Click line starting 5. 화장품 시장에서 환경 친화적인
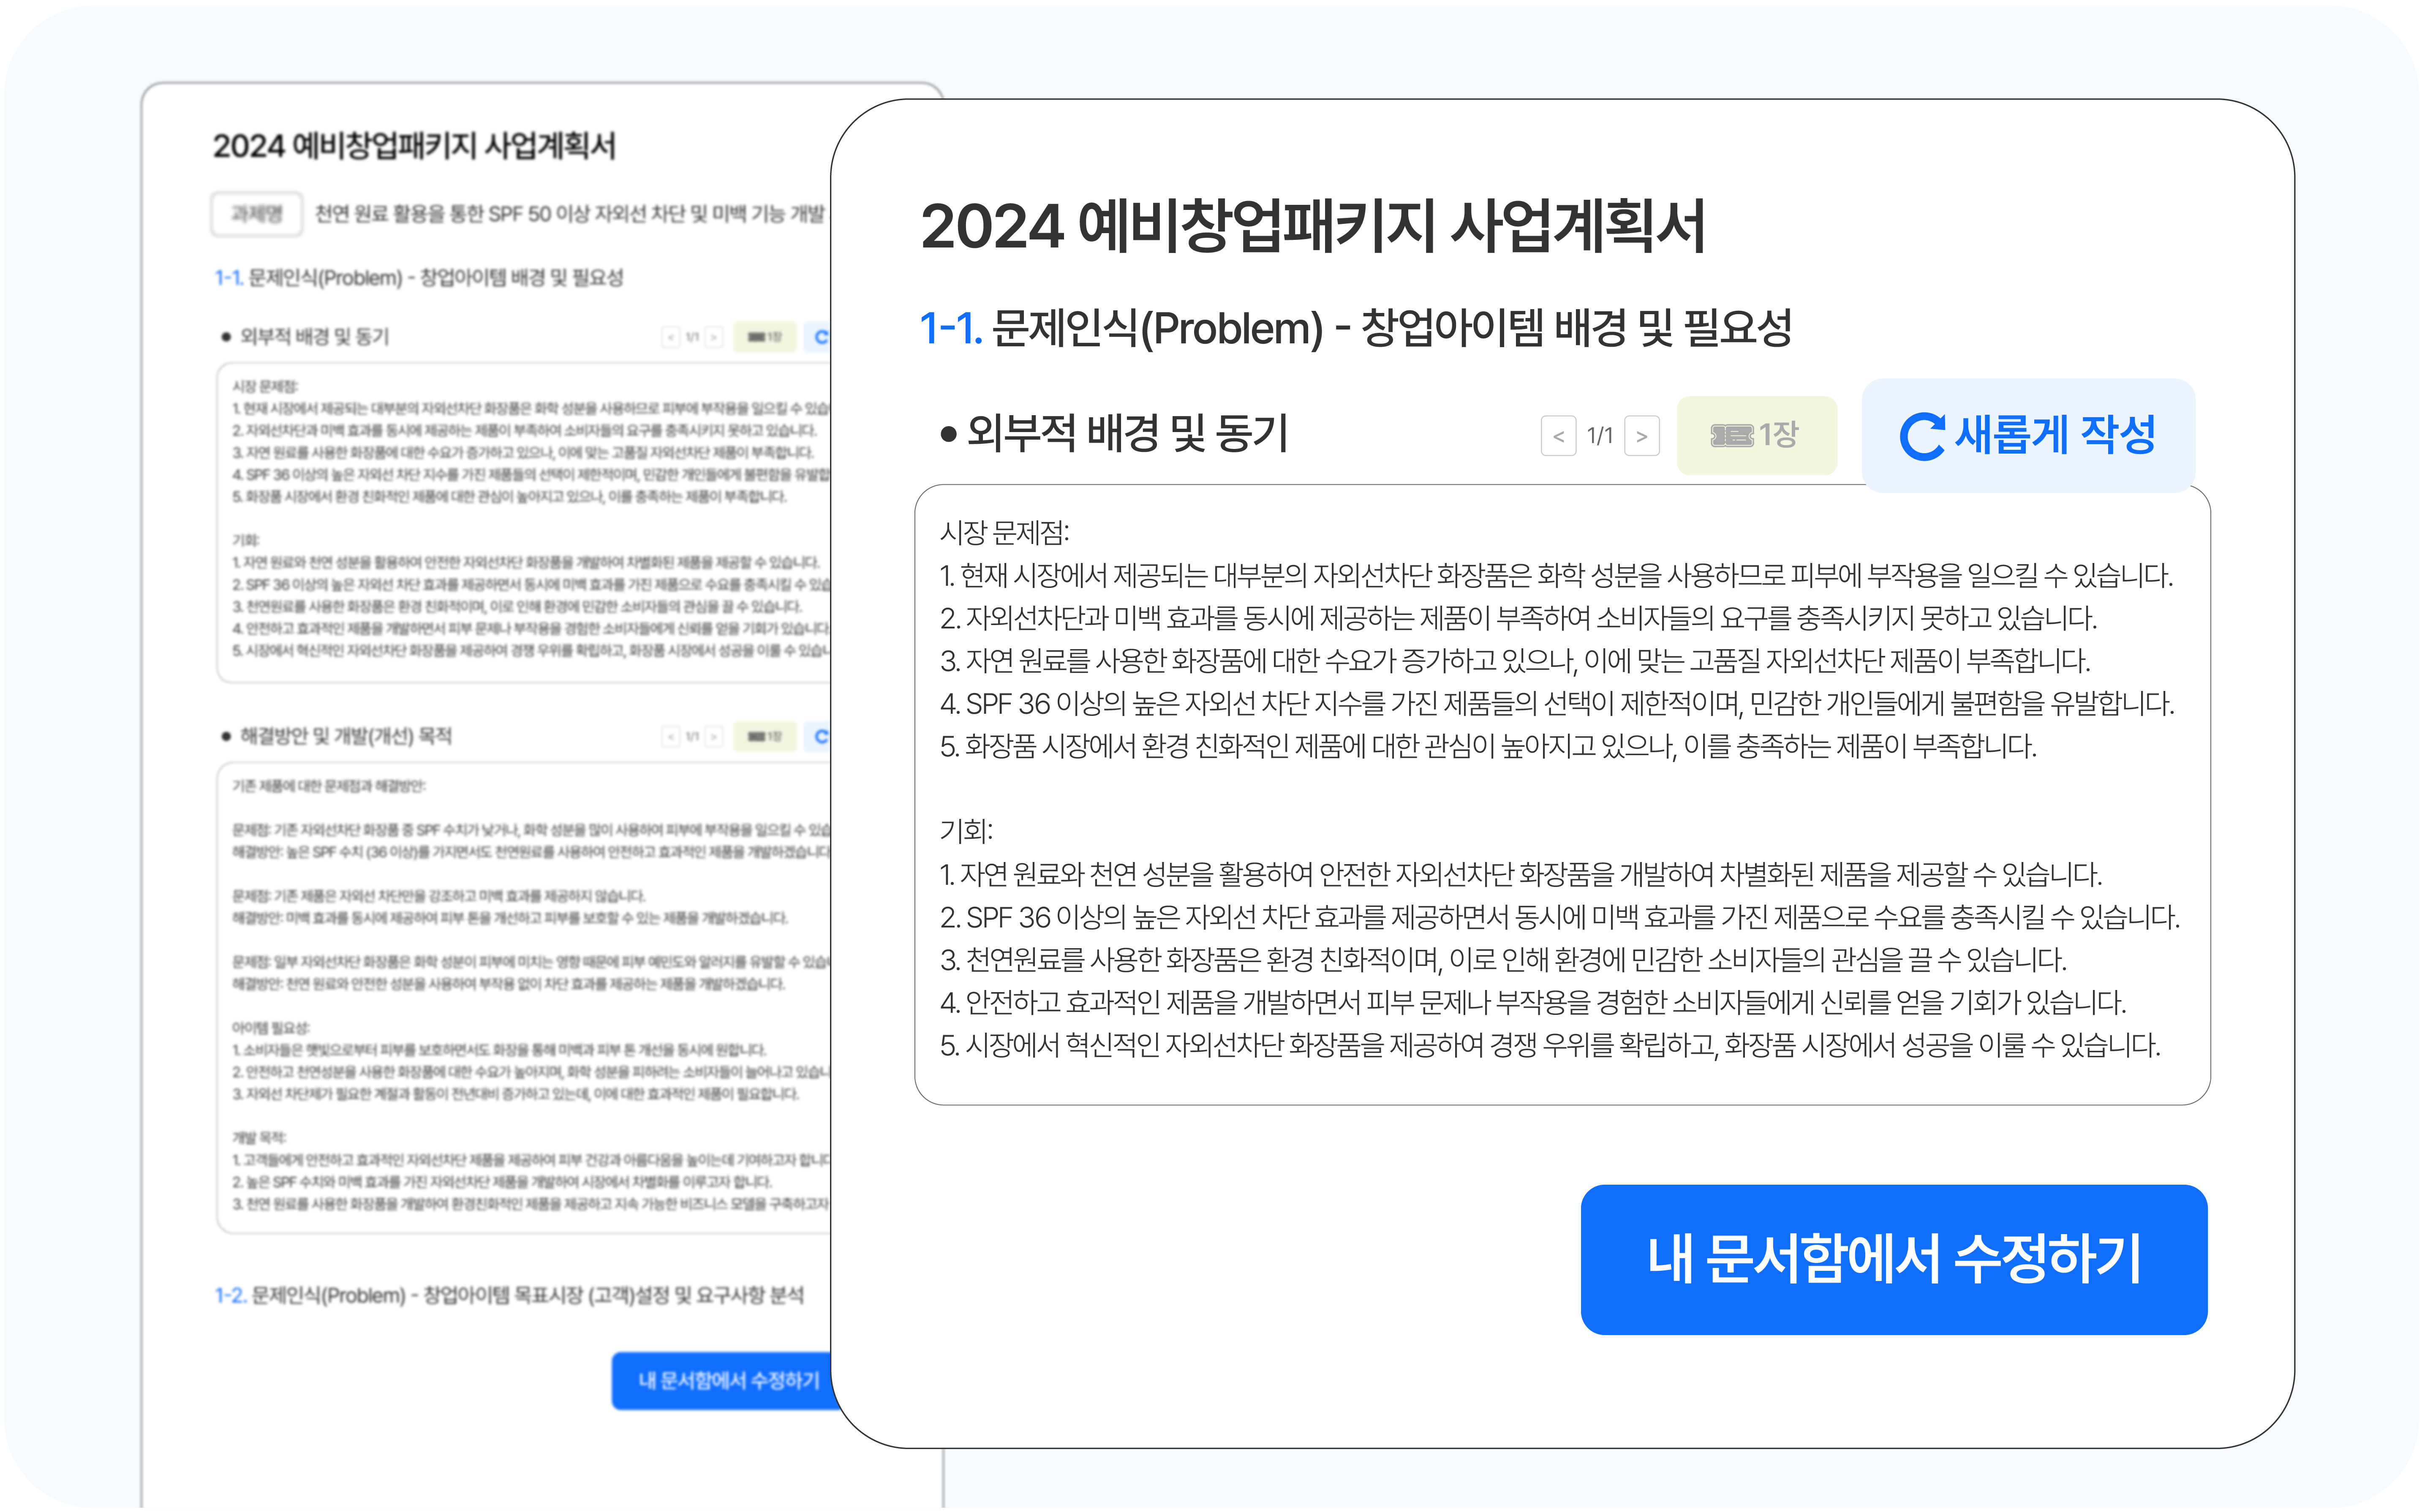 point(1488,746)
